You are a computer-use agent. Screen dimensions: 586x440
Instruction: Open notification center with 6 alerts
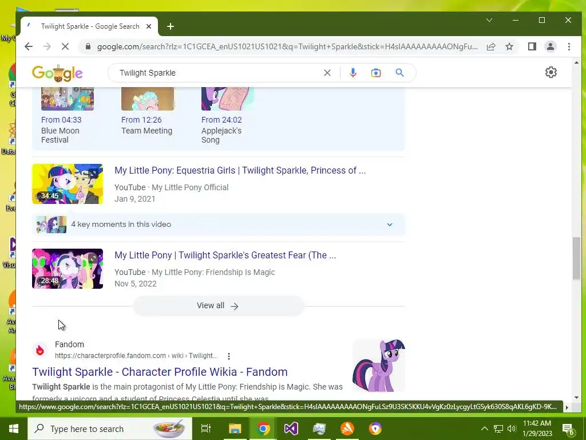point(568,429)
